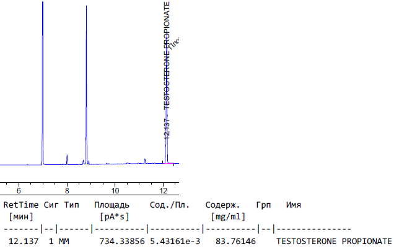Click x-axis tick label 8
The width and height of the screenshot is (394, 249).
pos(67,190)
